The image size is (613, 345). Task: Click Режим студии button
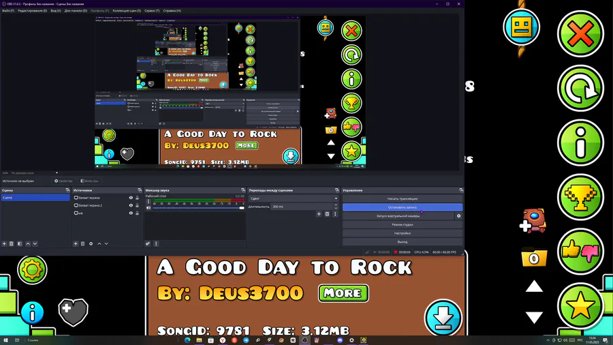403,224
